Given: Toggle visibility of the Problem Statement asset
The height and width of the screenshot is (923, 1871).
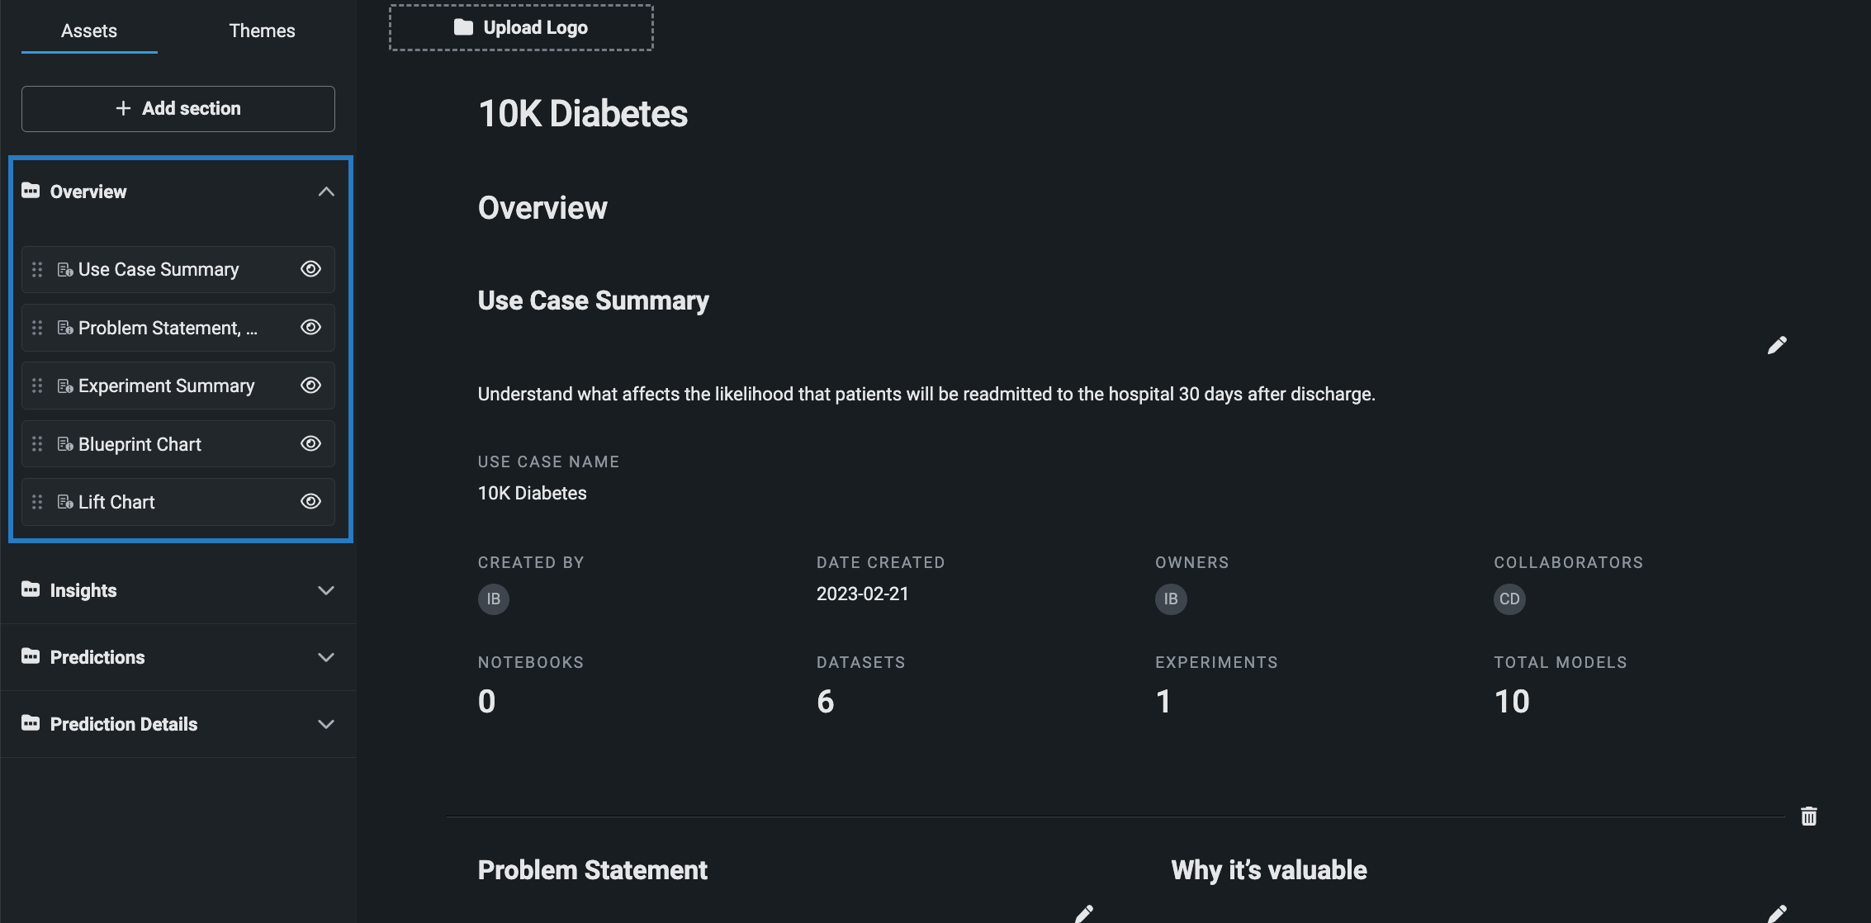Looking at the screenshot, I should 310,328.
